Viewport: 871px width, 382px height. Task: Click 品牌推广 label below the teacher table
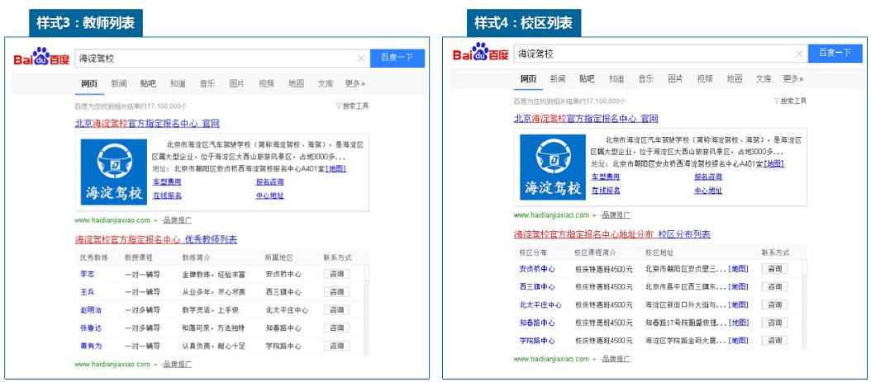pos(177,364)
